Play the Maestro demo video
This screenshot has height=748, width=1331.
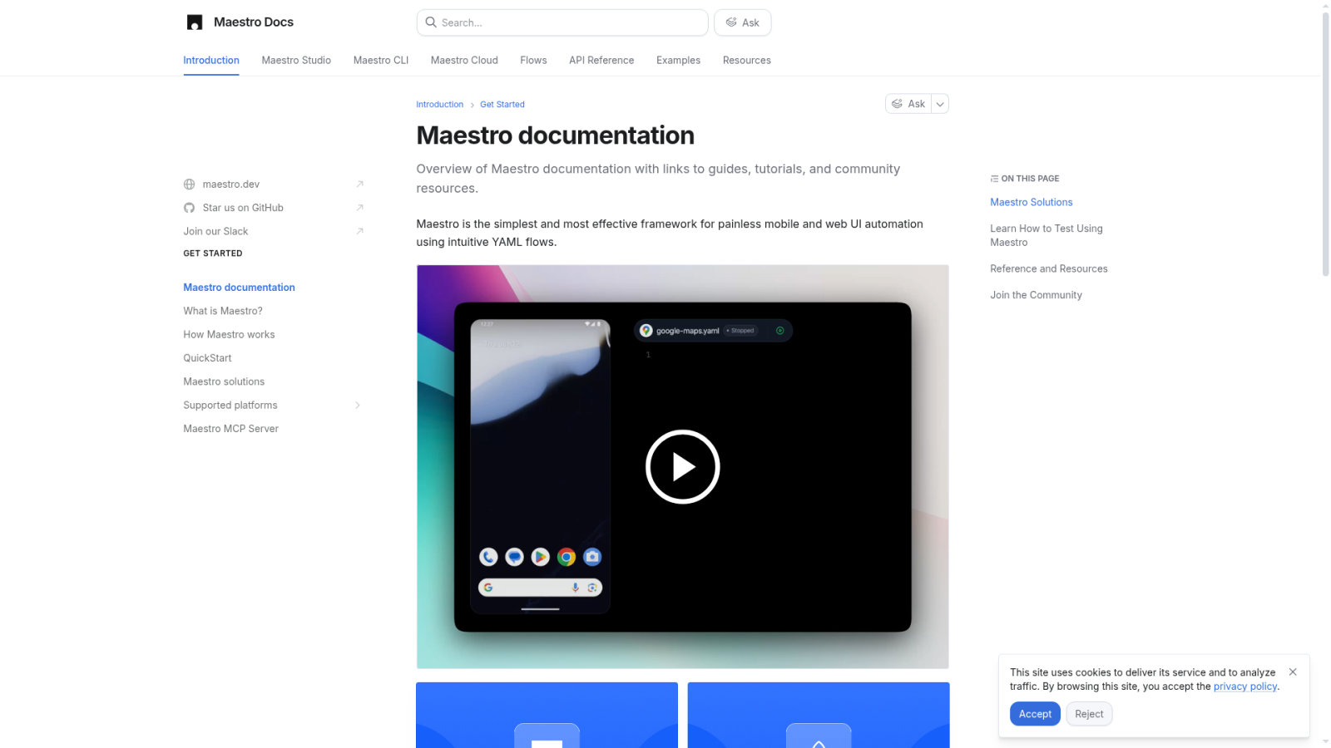(683, 466)
